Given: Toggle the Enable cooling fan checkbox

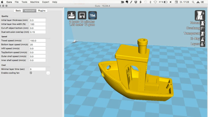Looking at the screenshot, I should point(31,73).
